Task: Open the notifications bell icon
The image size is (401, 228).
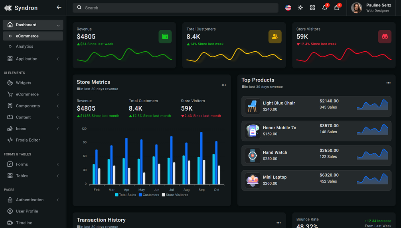Action: click(324, 8)
